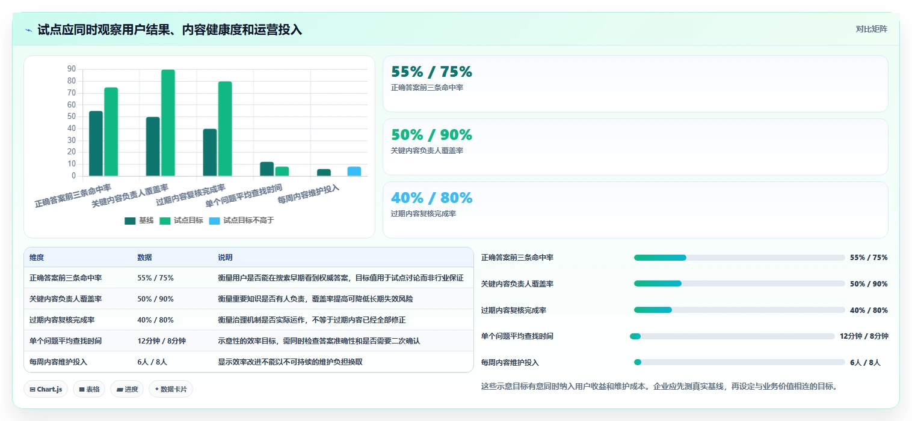
Task: Click table cell 6人 / 8人
Action: pyautogui.click(x=152, y=362)
